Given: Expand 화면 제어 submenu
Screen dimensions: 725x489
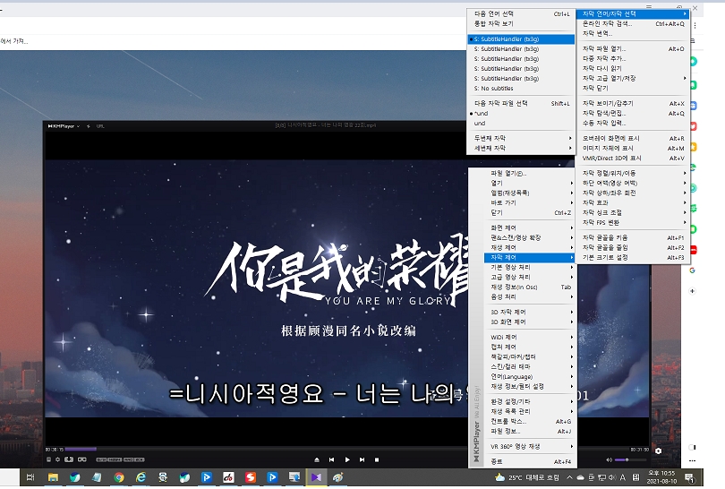Looking at the screenshot, I should [529, 228].
